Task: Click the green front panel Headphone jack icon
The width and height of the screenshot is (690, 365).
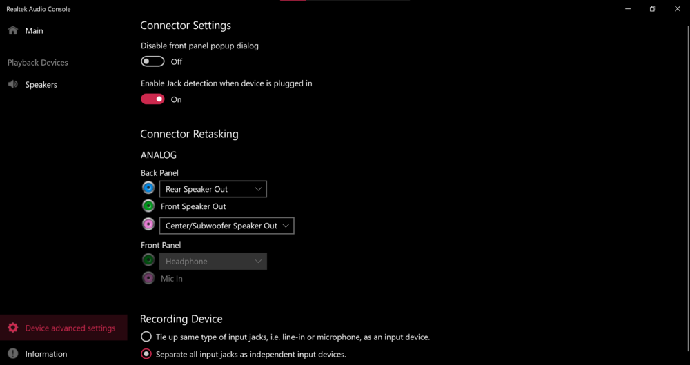Action: [x=148, y=261]
